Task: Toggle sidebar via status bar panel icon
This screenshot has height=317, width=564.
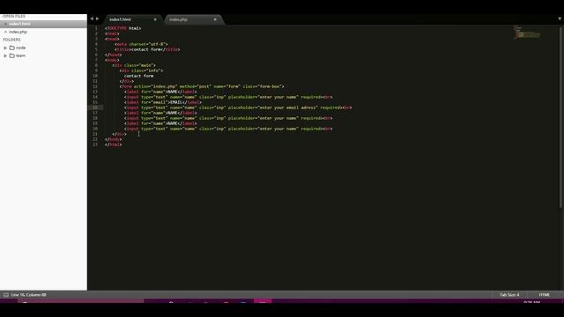Action: coord(6,295)
